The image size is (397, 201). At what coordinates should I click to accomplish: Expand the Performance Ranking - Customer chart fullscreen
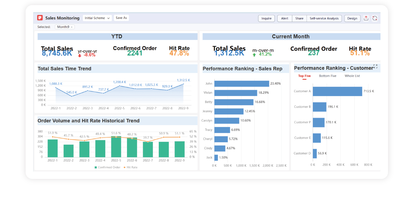[375, 66]
